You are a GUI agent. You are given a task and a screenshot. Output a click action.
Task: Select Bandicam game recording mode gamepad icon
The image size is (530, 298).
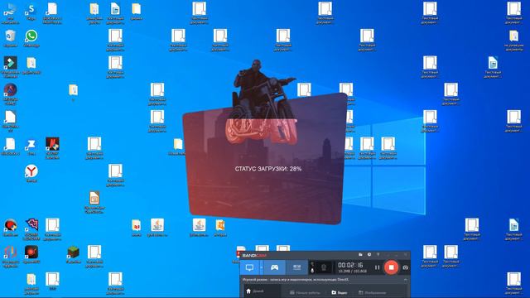(274, 267)
